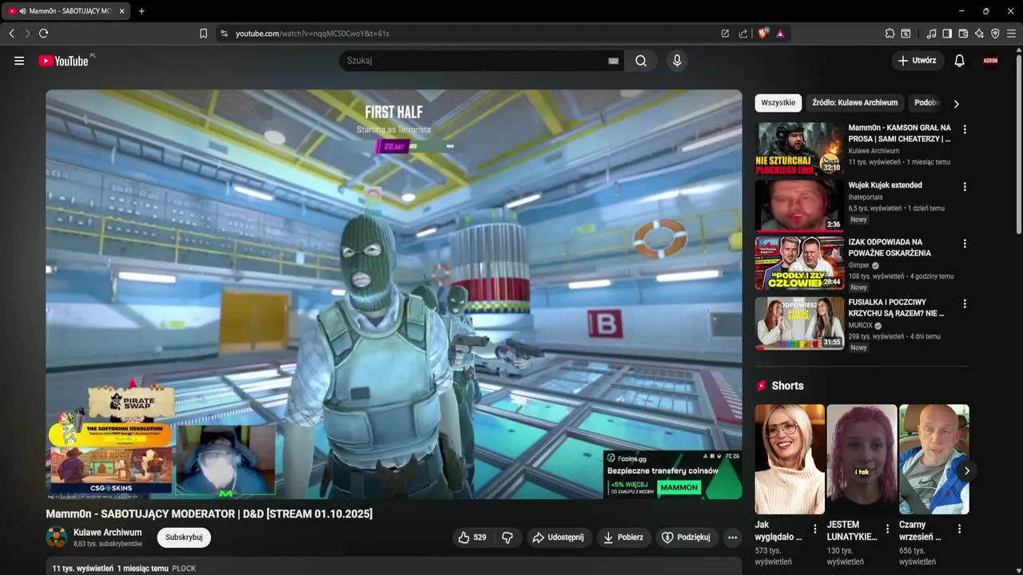The height and width of the screenshot is (575, 1023).
Task: Open the tab search icon in toolbar
Action: tap(906, 34)
